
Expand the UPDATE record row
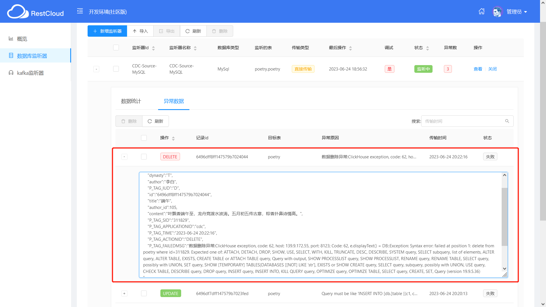[124, 294]
